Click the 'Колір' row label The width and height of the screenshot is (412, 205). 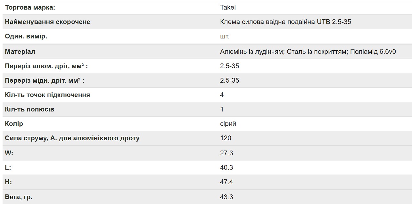click(14, 124)
